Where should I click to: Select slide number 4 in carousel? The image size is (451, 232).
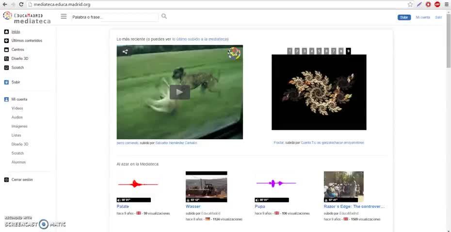312,51
